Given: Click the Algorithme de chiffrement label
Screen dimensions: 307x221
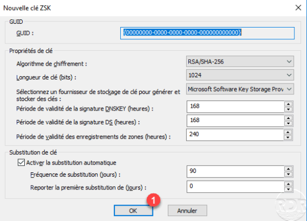Looking at the screenshot, I should [52, 64].
